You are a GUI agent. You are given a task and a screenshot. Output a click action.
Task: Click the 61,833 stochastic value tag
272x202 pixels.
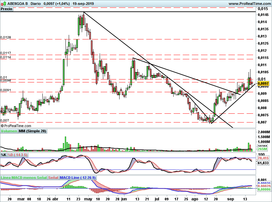coord(263,163)
